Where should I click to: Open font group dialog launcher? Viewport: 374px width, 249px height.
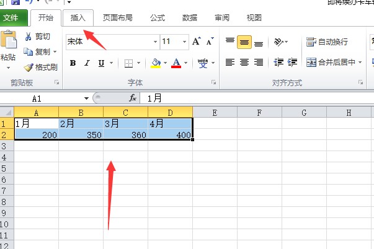[213, 82]
